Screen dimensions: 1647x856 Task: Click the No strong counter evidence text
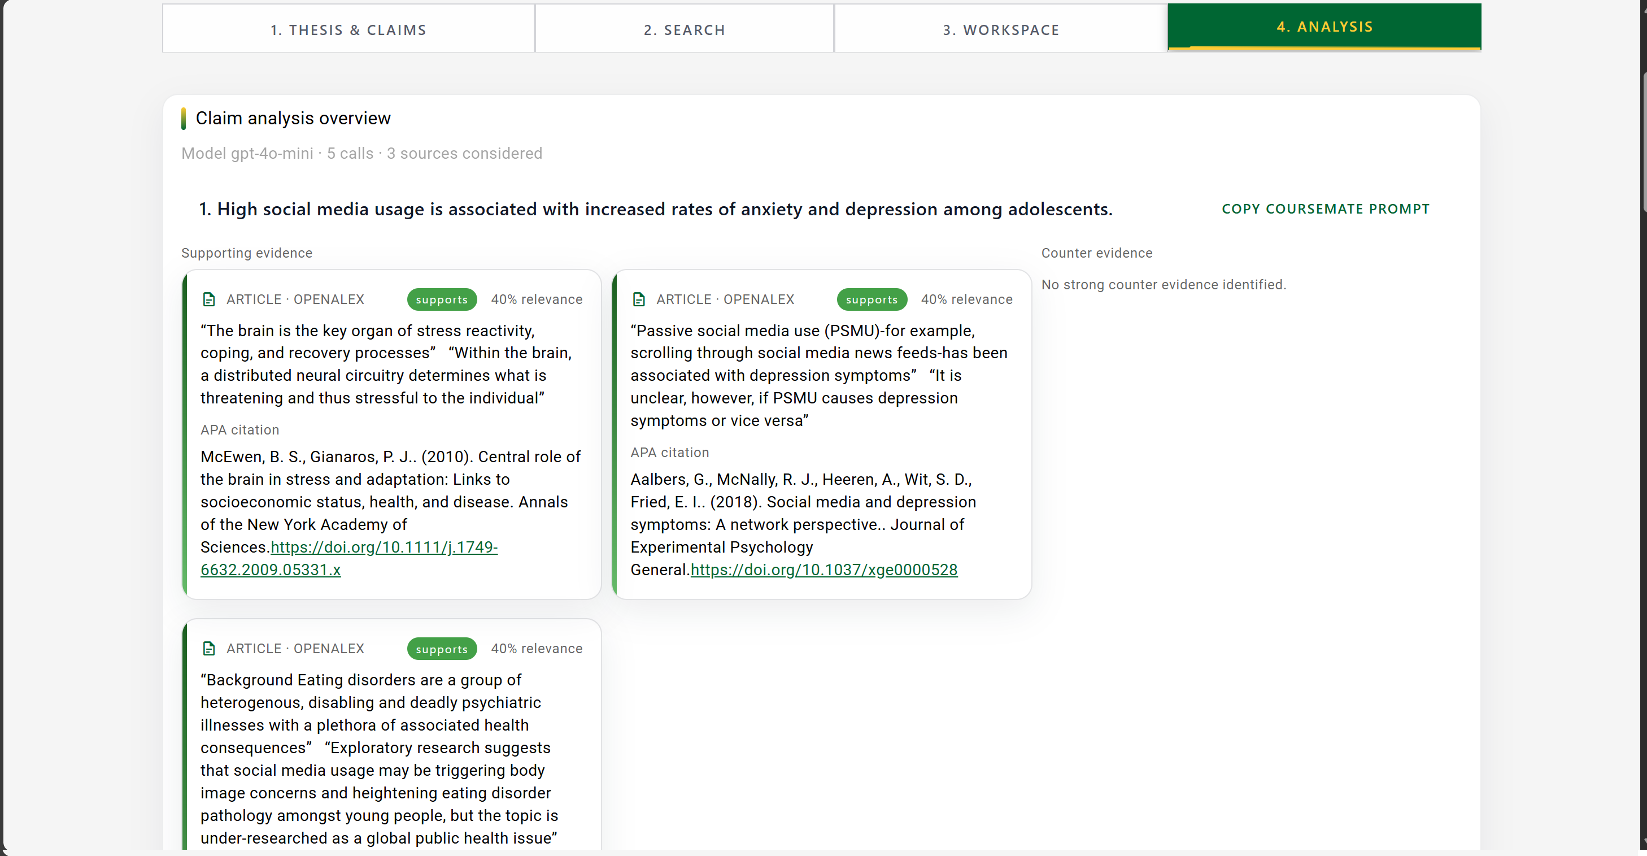pos(1163,285)
